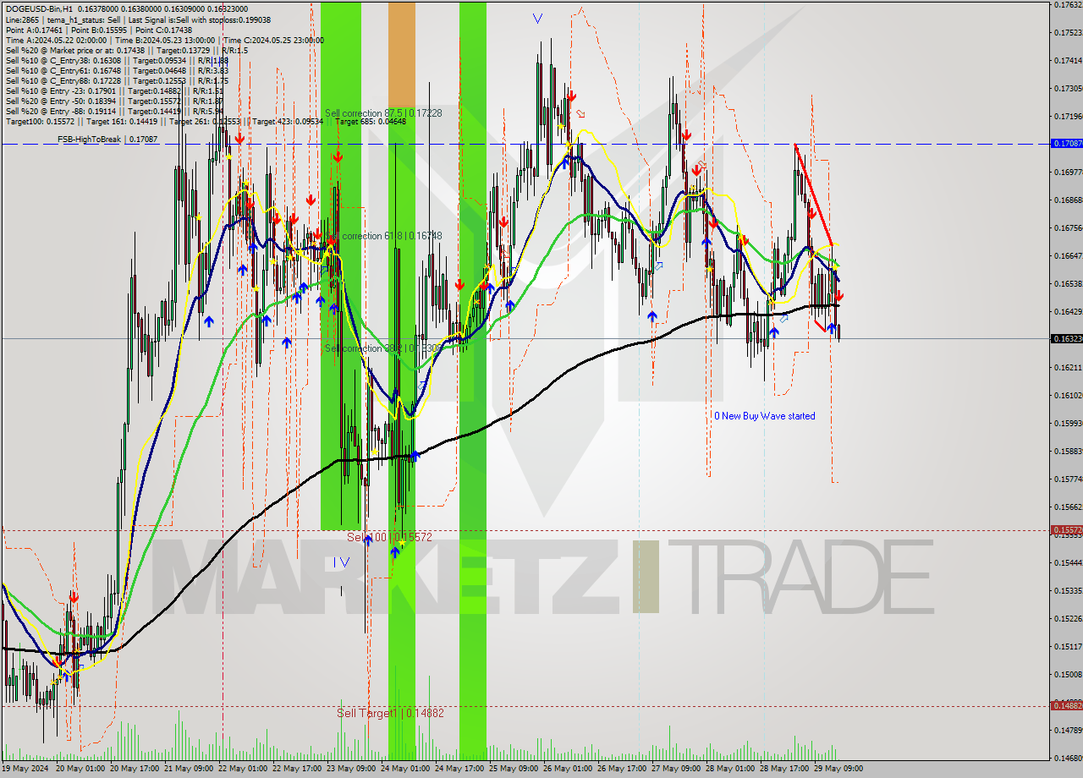Click price axis value 0.15774

coord(1068,479)
